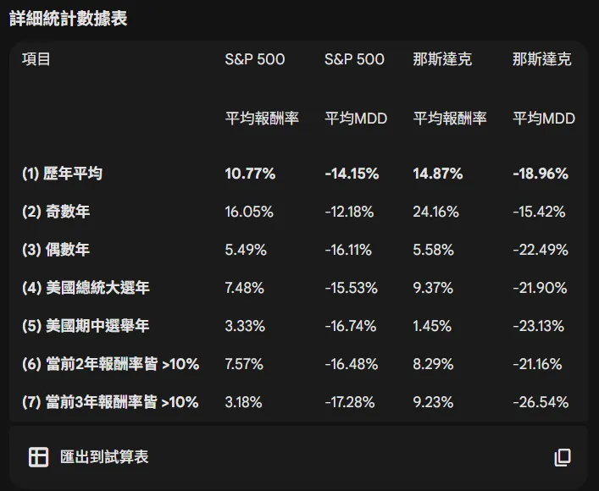The width and height of the screenshot is (599, 491).
Task: Click the (6) 當前2年報酬率皆 >10% row label
Action: tap(110, 364)
